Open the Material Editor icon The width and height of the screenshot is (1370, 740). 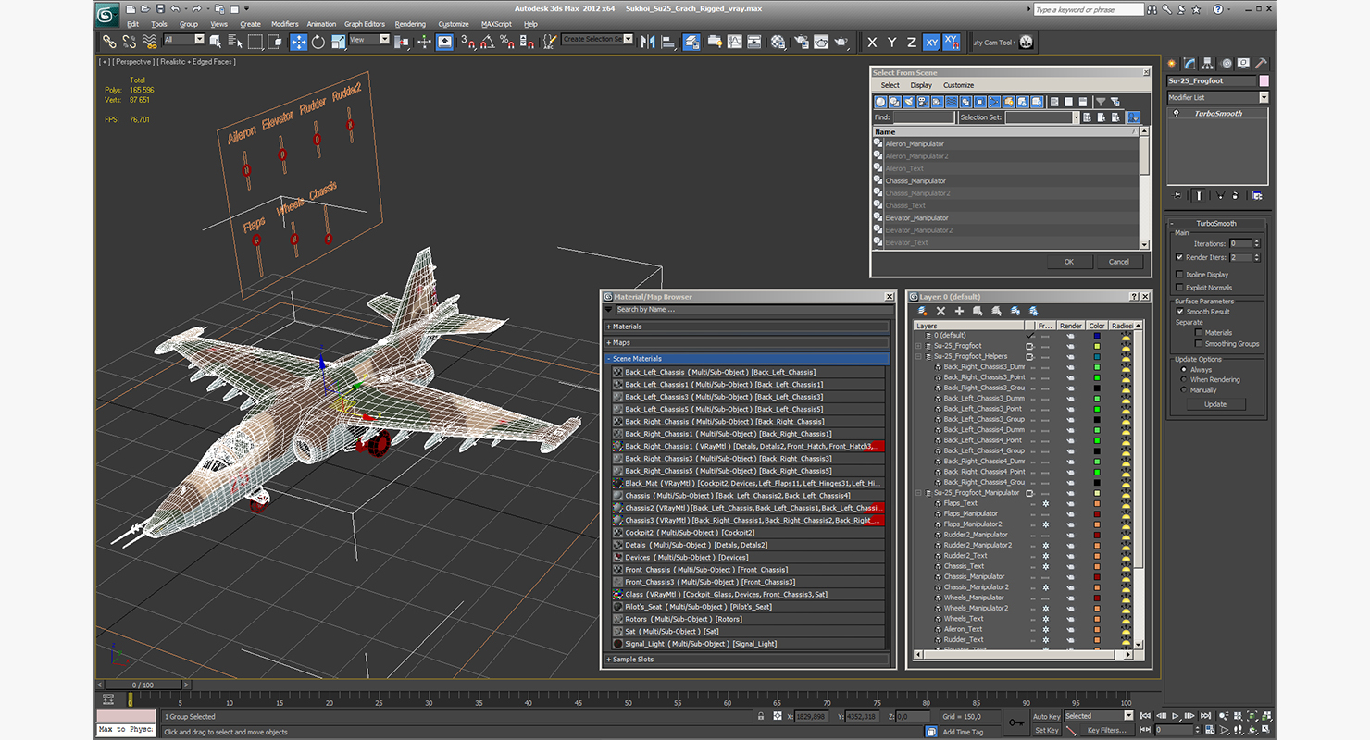click(778, 42)
